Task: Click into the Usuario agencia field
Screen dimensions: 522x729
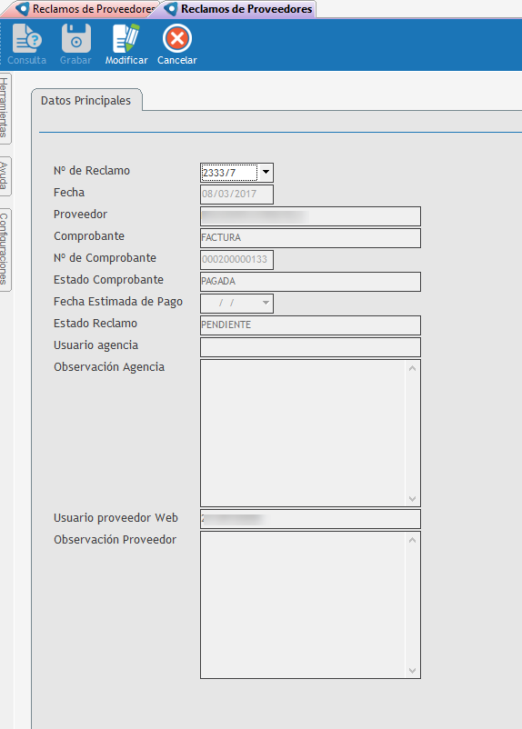Action: pos(310,347)
